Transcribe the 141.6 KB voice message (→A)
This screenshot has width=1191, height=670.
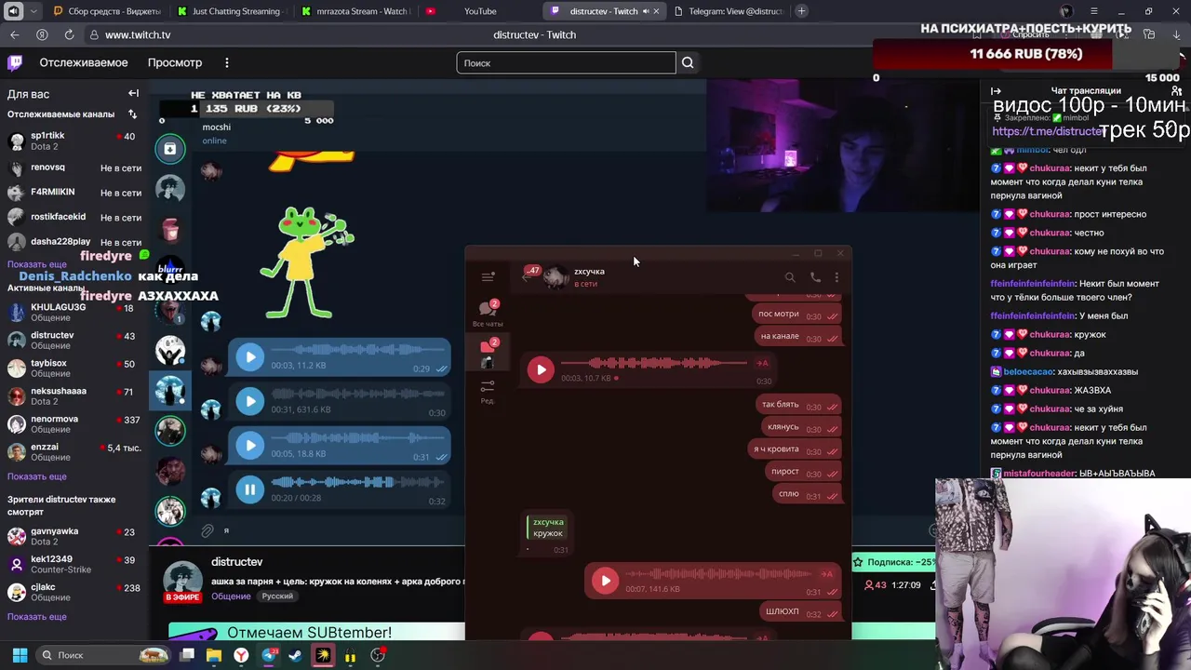pyautogui.click(x=827, y=574)
